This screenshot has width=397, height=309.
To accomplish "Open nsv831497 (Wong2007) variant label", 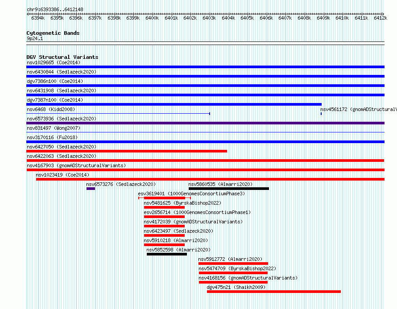I will (x=54, y=128).
